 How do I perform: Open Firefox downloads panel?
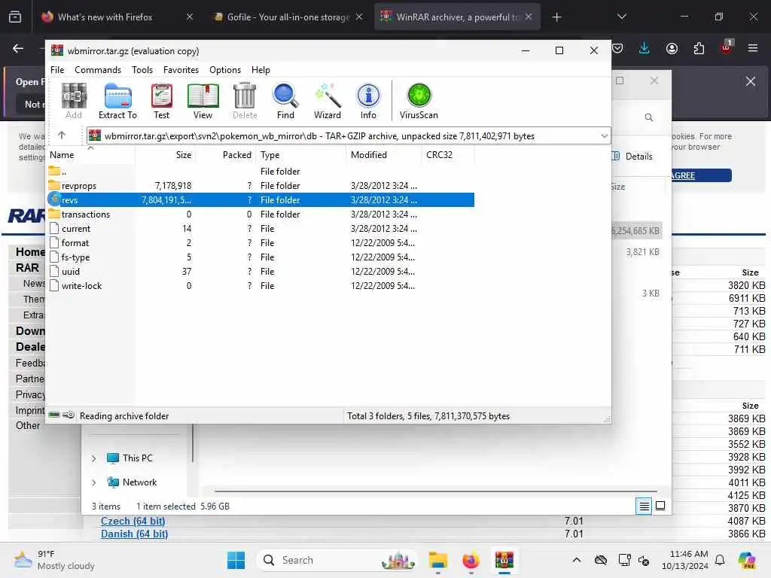[645, 48]
